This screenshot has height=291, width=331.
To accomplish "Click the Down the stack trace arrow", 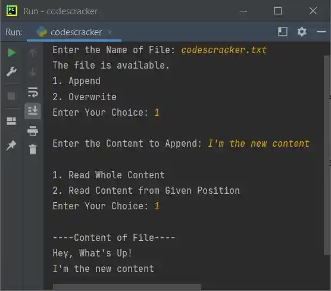I will [x=33, y=72].
